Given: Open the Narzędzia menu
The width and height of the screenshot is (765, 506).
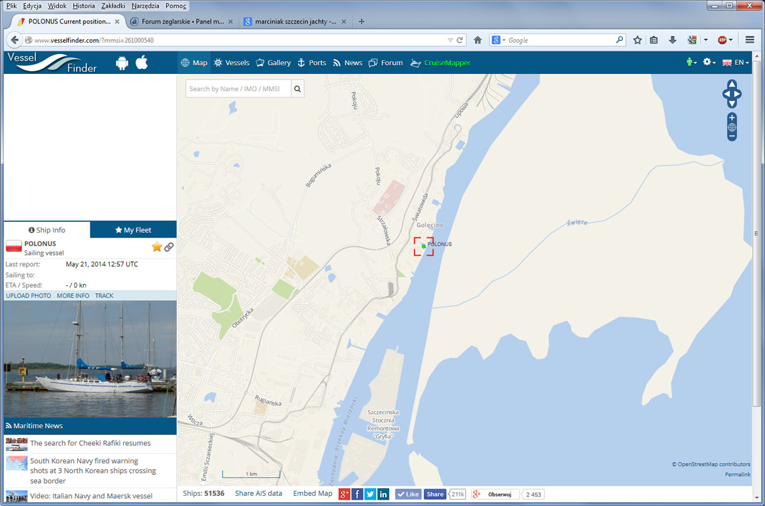Looking at the screenshot, I should click(146, 6).
